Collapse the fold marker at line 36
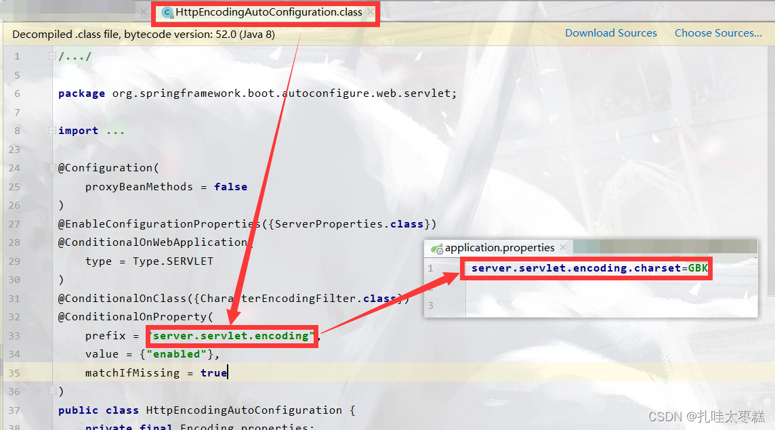Screen dimensions: 775x430 52,391
